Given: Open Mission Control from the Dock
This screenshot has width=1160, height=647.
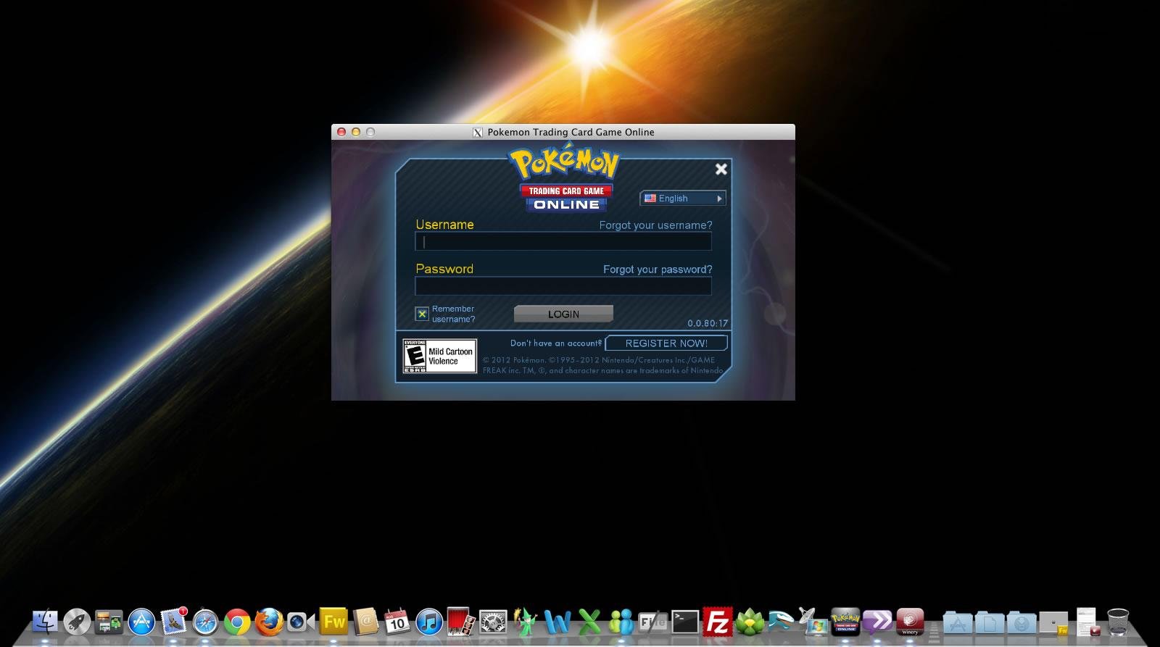Looking at the screenshot, I should [x=109, y=622].
